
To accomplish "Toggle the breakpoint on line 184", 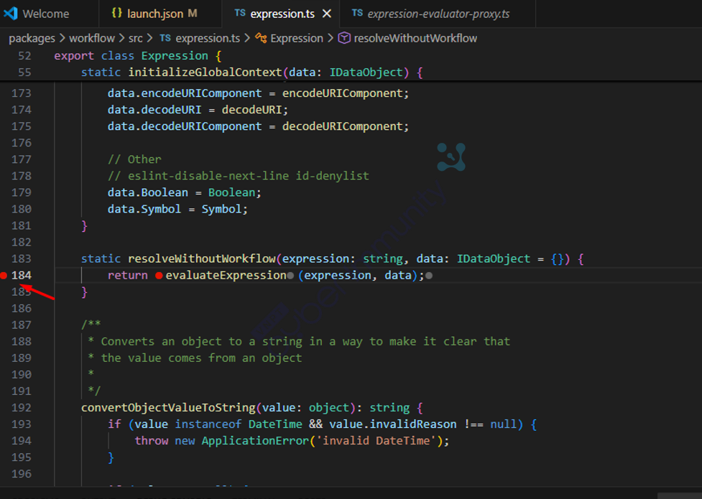I will [x=4, y=276].
